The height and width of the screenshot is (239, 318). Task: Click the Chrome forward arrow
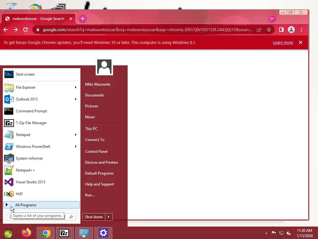coord(16,30)
